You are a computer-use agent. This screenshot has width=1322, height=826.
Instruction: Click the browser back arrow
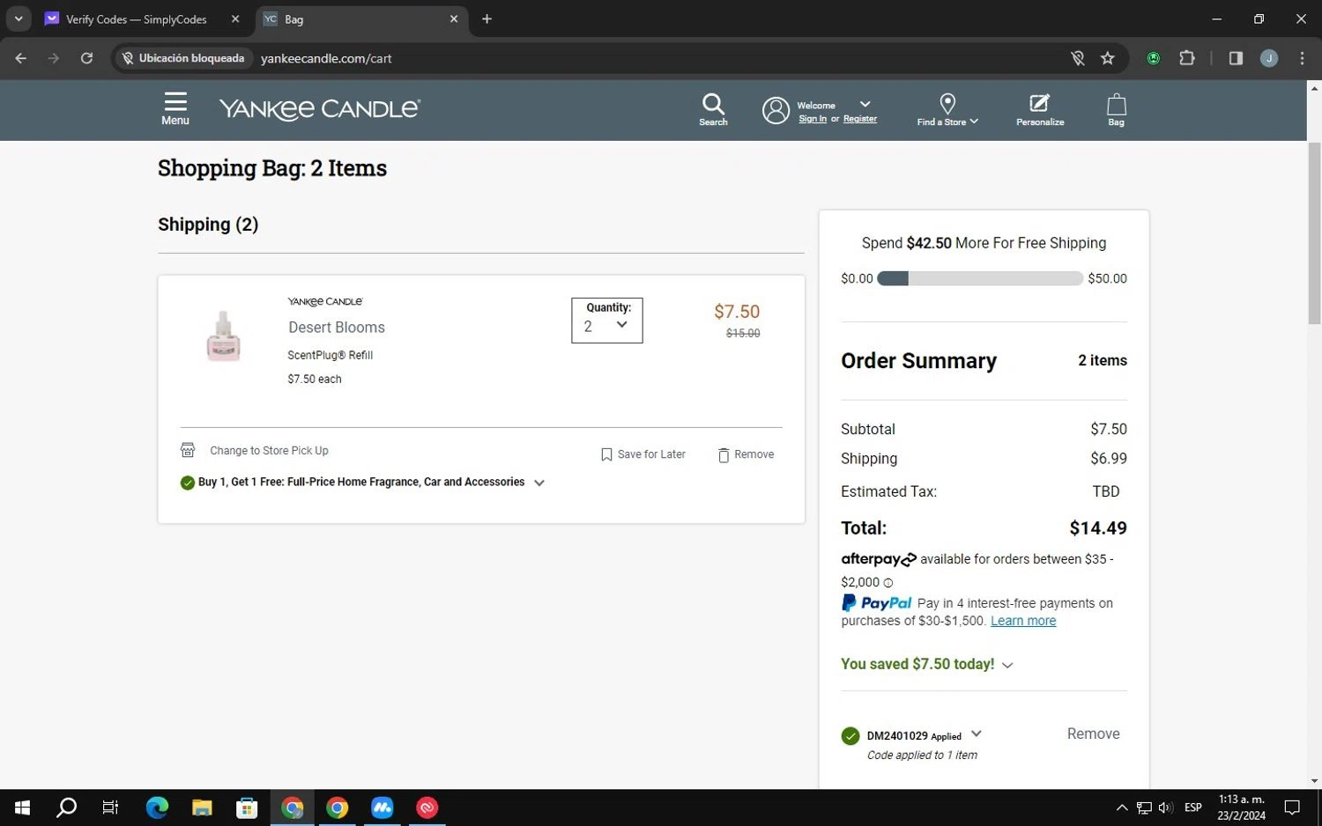click(21, 58)
